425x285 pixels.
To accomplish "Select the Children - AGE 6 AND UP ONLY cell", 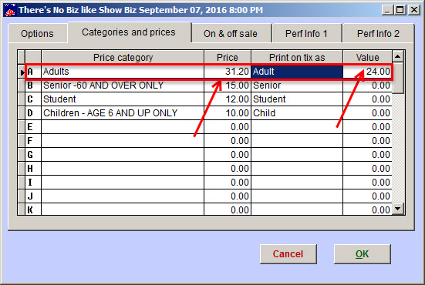I will (123, 113).
